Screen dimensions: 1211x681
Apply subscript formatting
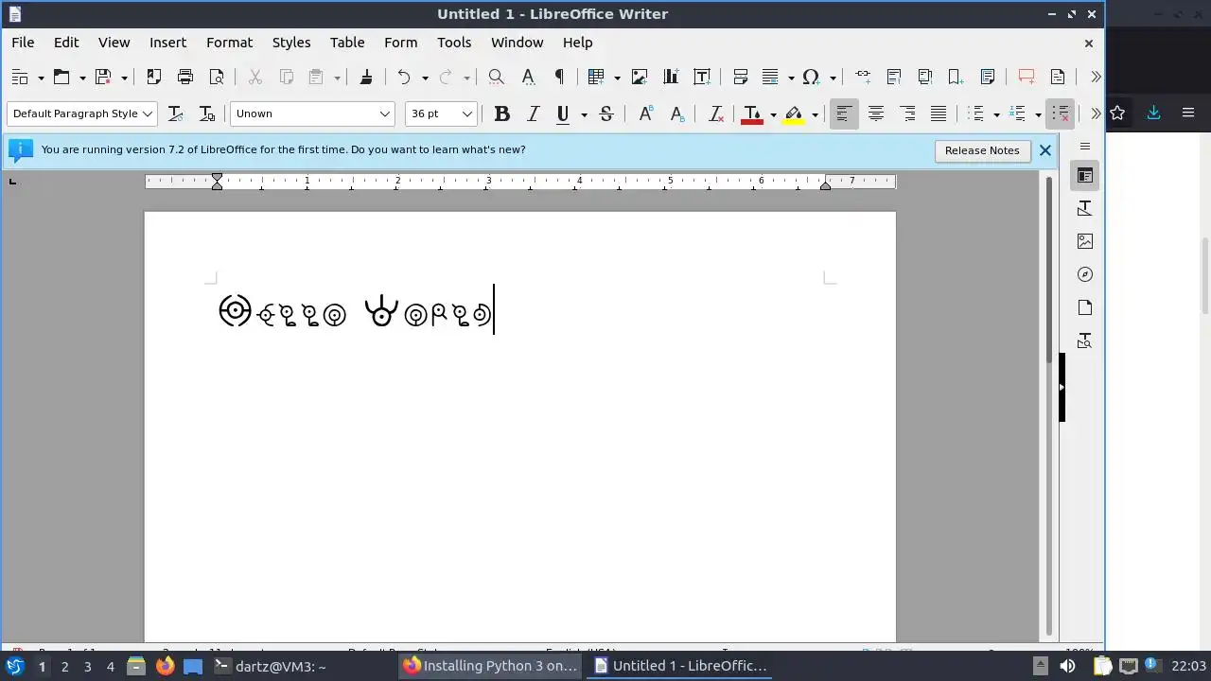tap(676, 113)
